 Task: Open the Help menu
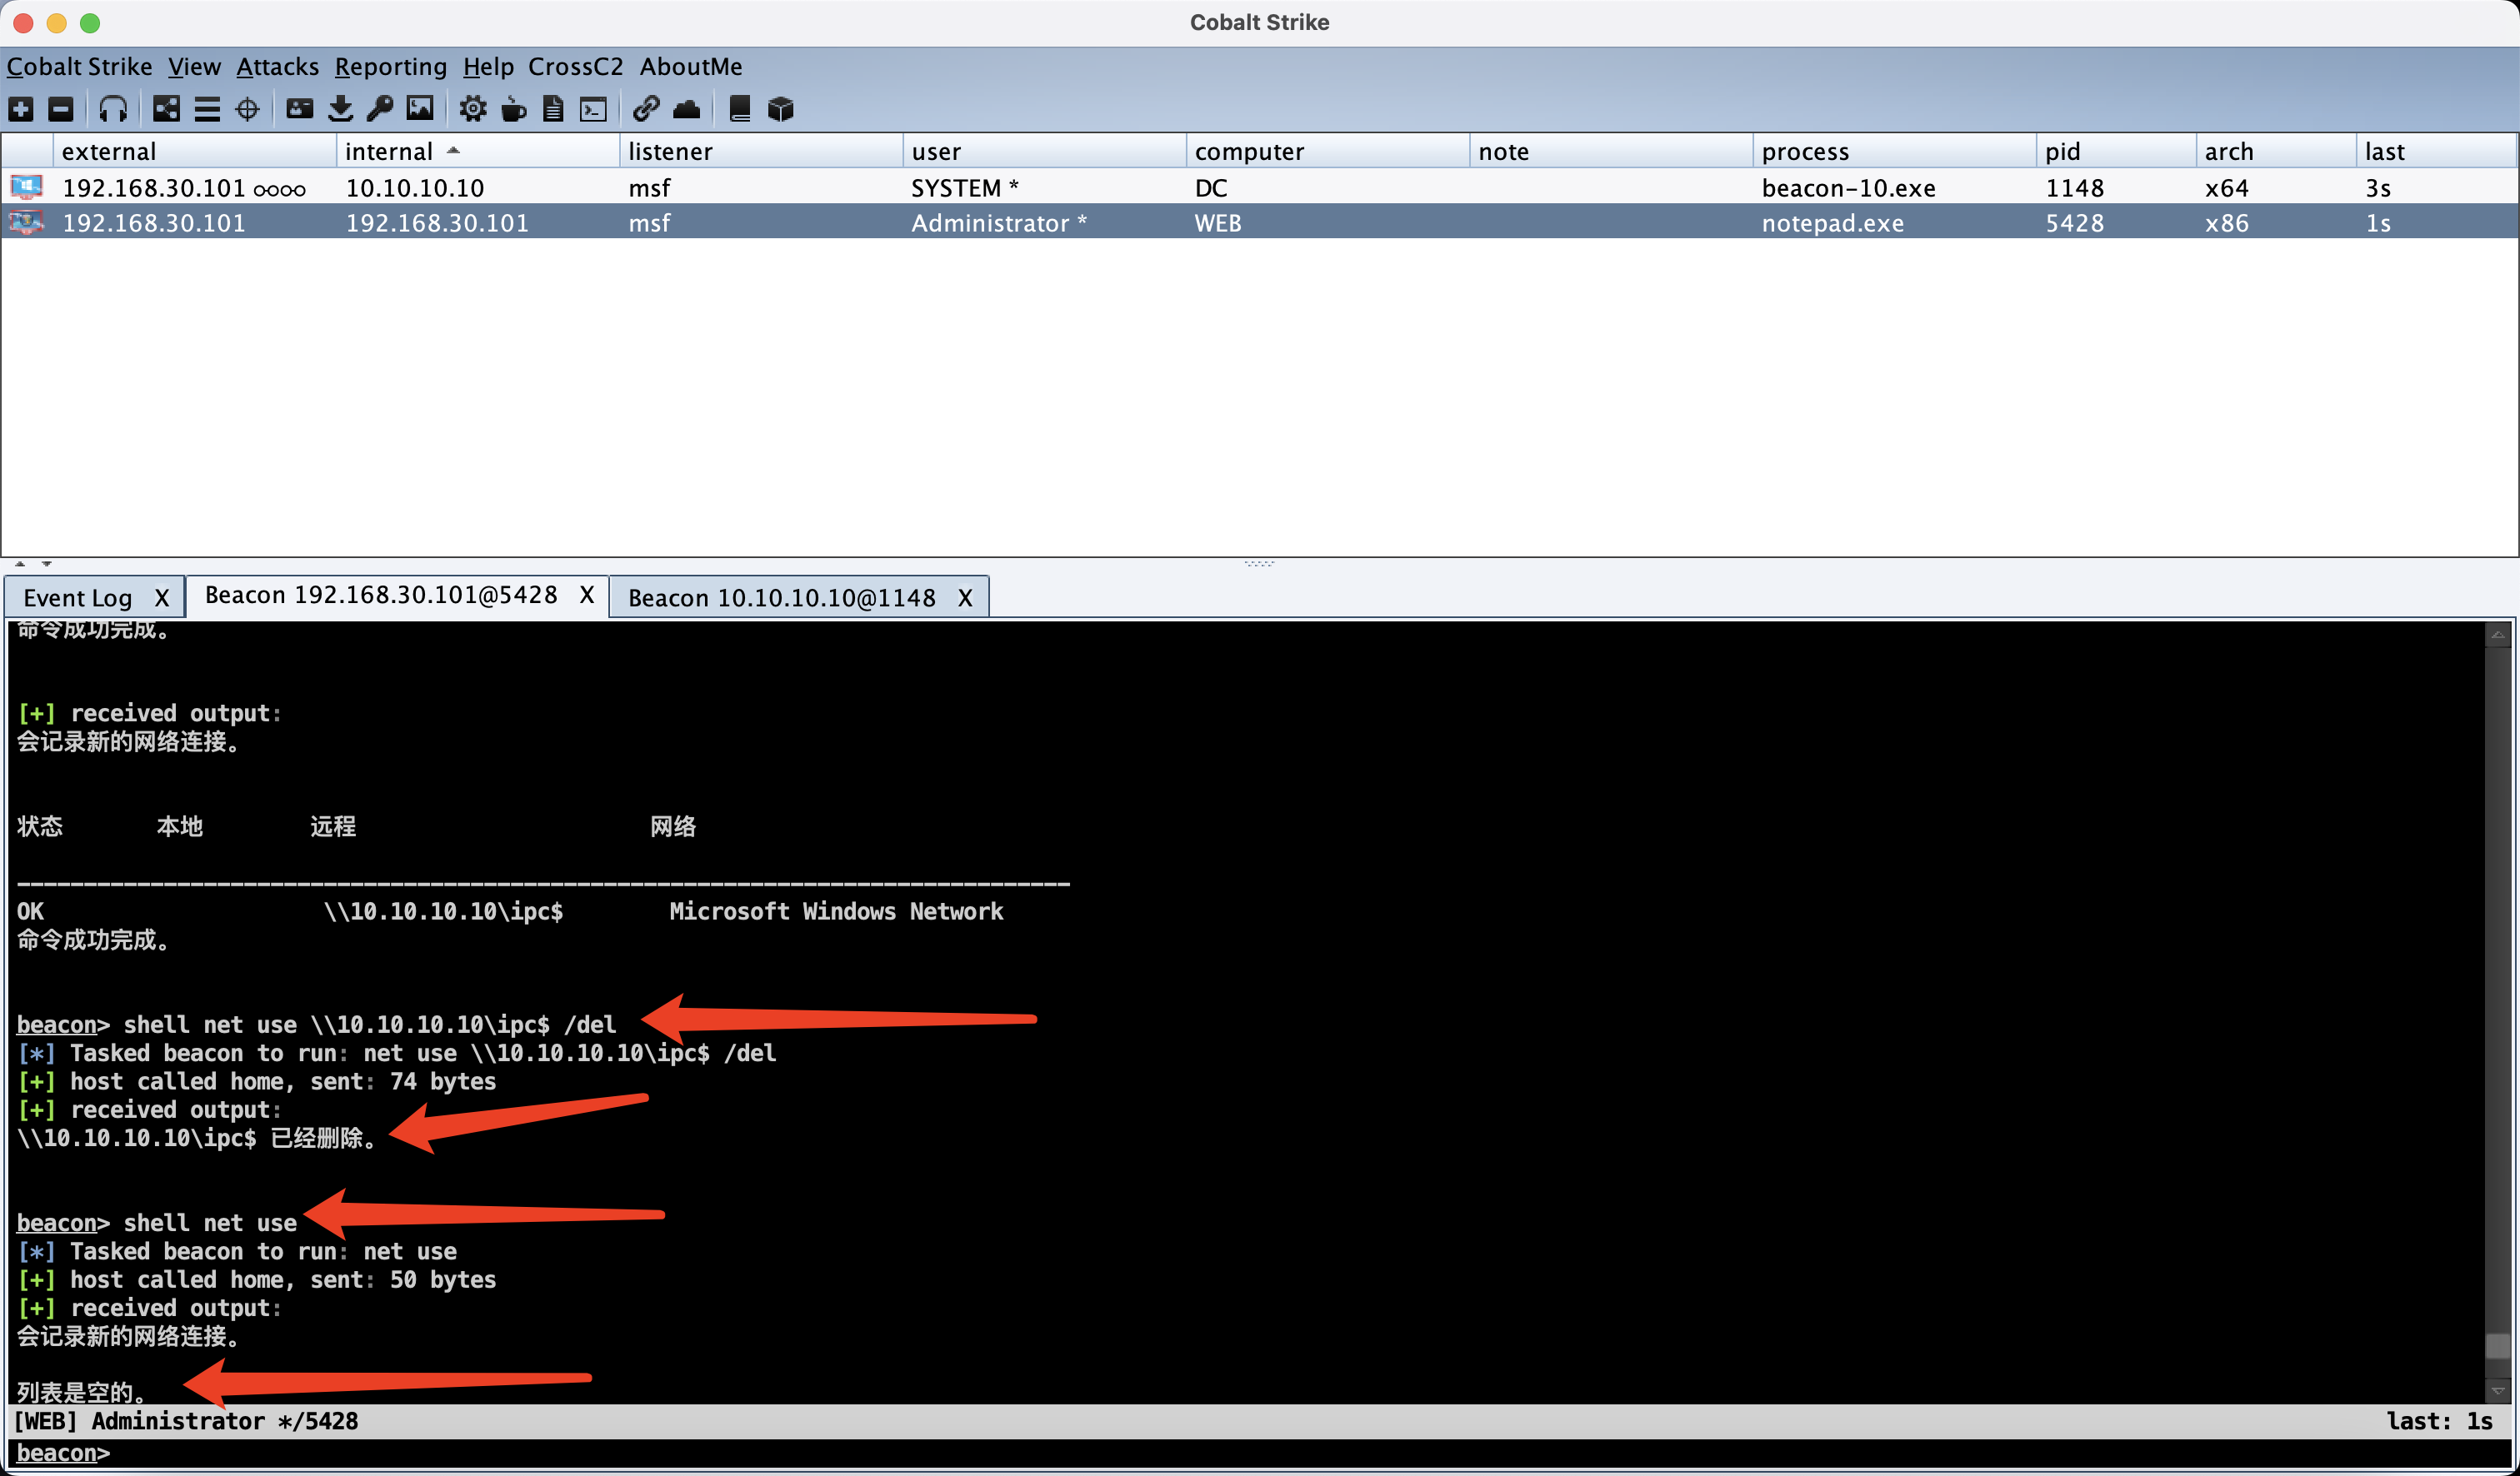point(488,66)
